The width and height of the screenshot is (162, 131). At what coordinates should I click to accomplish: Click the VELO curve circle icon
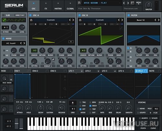[145, 71]
